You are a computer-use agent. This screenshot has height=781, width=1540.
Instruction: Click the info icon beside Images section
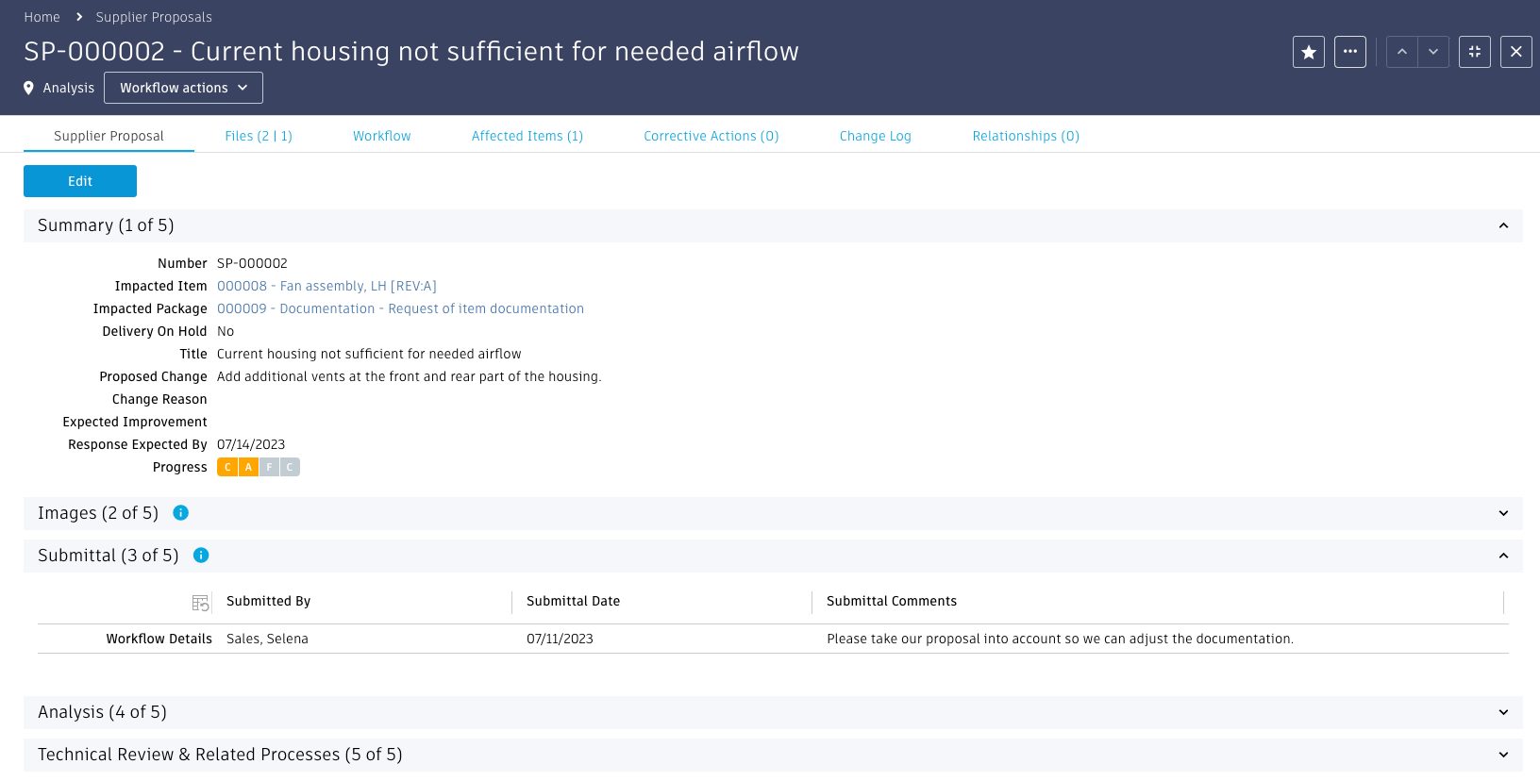pyautogui.click(x=181, y=513)
